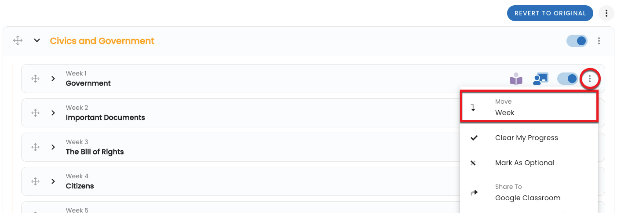
Task: Collapse the Civics and Government section
Action: click(37, 41)
